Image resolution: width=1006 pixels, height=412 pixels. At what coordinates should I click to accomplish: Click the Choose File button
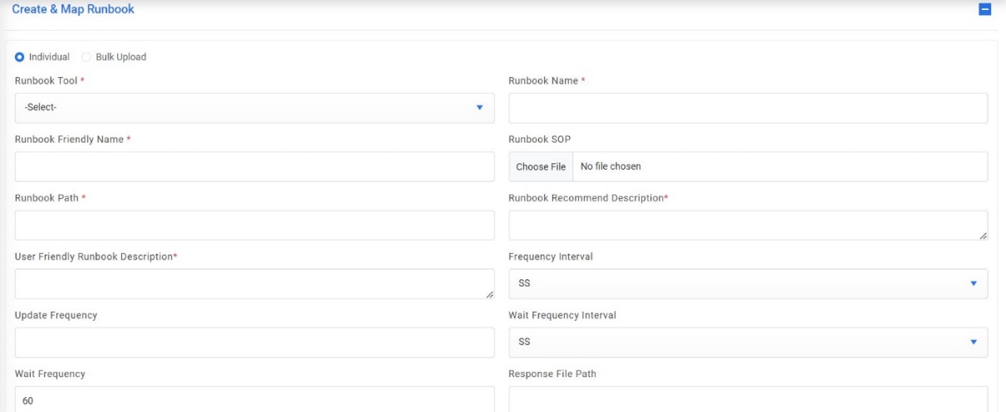[x=541, y=167]
